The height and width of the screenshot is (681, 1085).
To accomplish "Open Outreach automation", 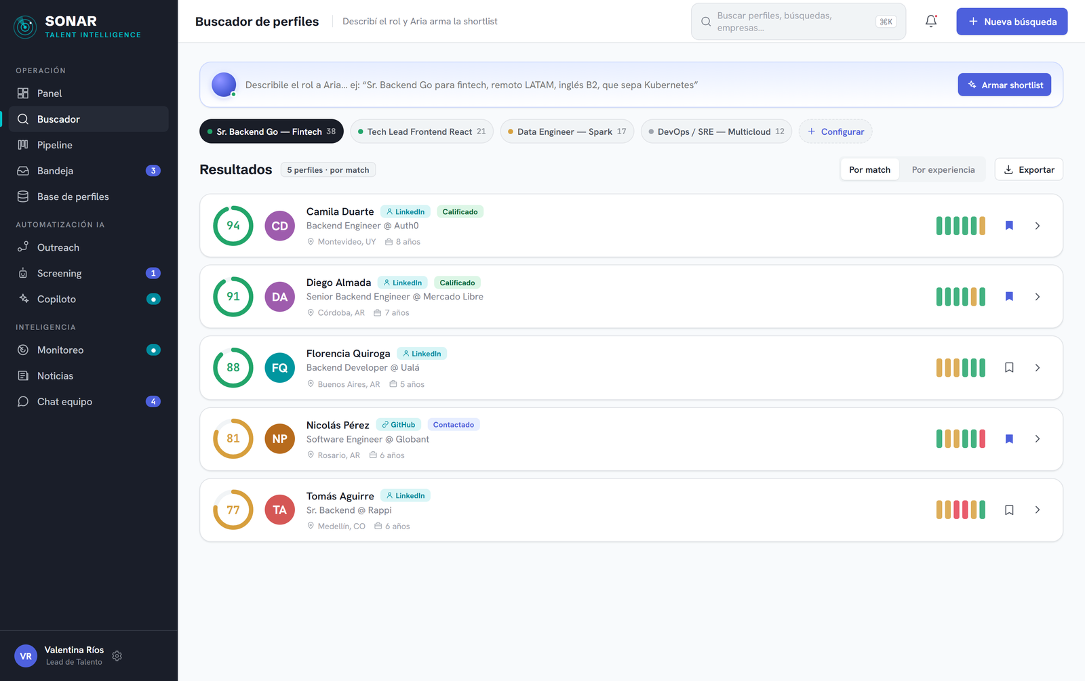I will click(89, 247).
